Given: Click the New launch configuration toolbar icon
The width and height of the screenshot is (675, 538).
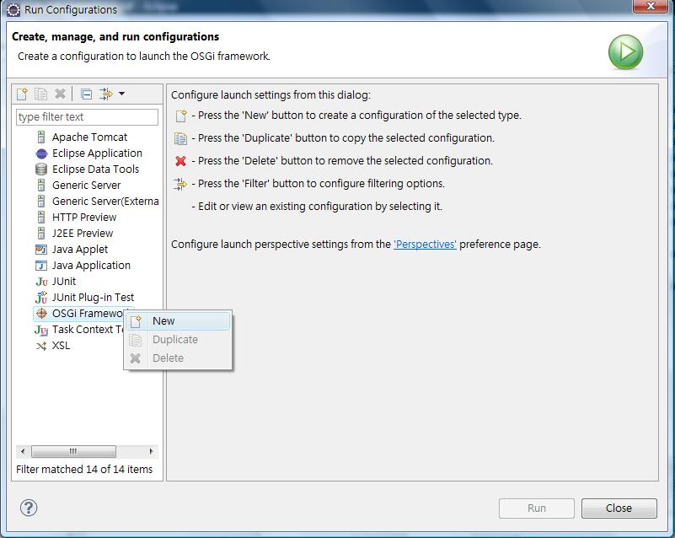Looking at the screenshot, I should (x=22, y=94).
